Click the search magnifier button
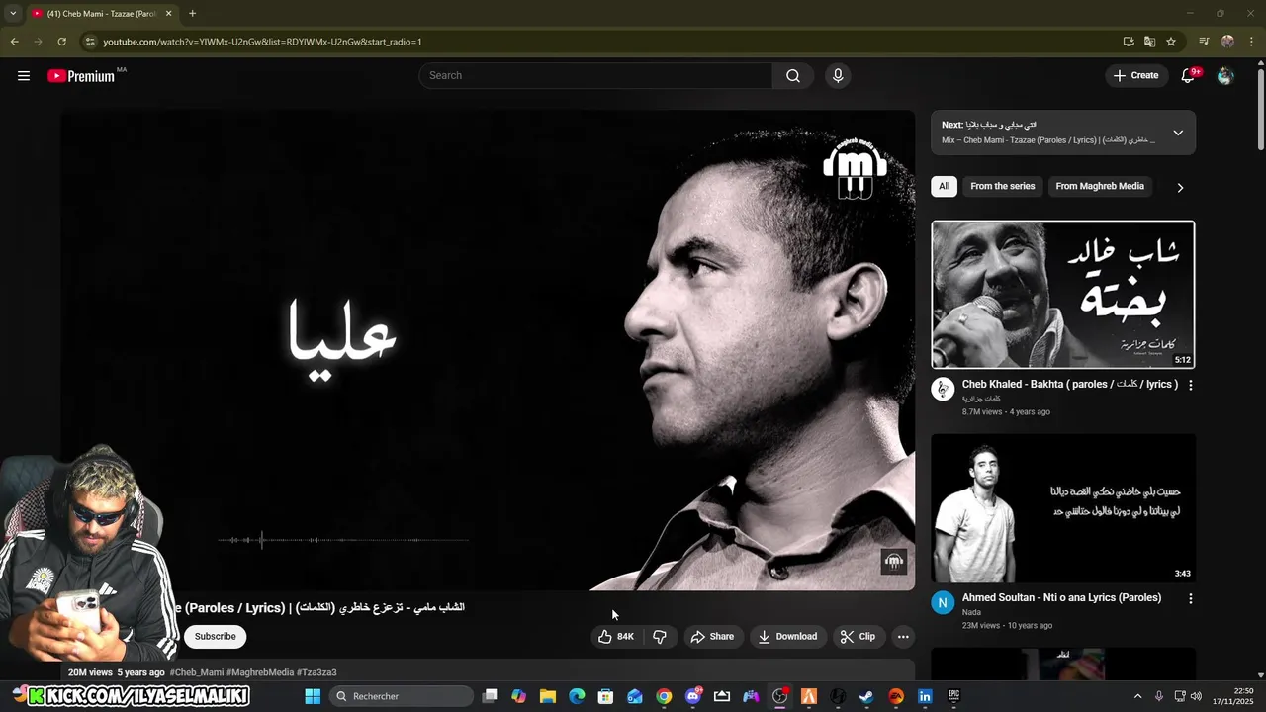This screenshot has height=712, width=1266. 793,76
